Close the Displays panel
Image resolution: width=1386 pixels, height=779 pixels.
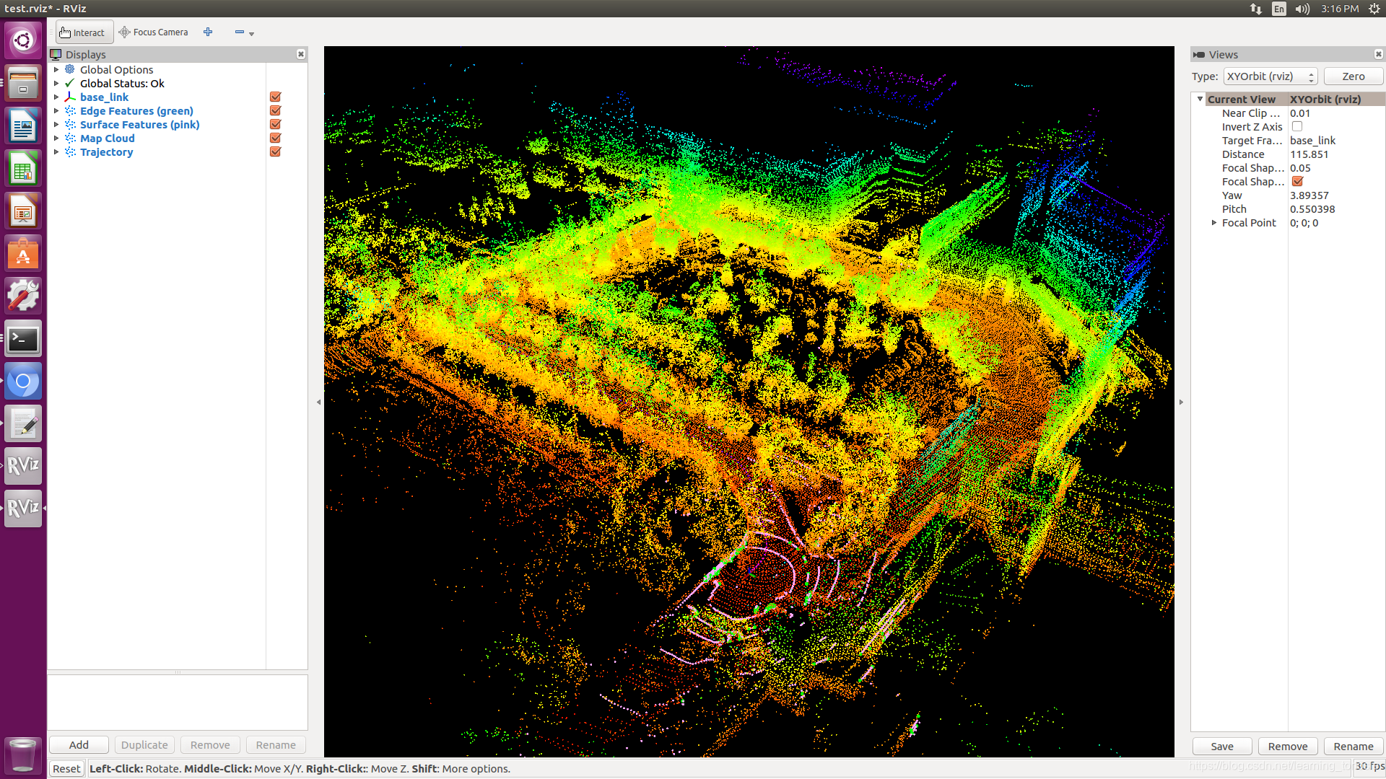click(x=301, y=54)
